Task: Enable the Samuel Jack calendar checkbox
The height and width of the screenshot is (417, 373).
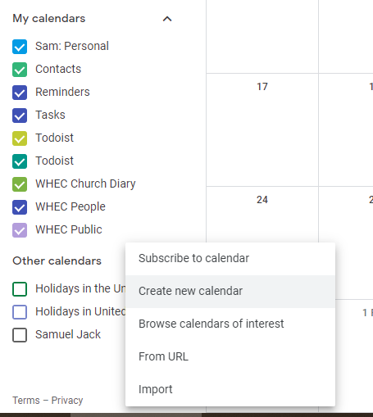Action: click(20, 335)
